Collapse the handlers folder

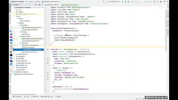[x=19, y=25]
